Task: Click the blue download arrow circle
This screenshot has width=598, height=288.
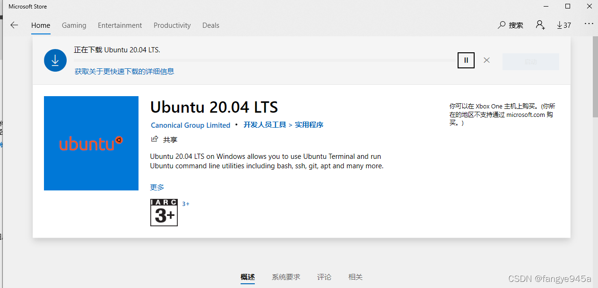Action: click(55, 60)
